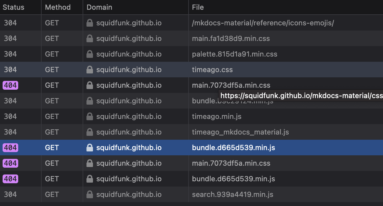Click the lock icon beside timeago.min.js
383x206 pixels.
click(x=89, y=116)
